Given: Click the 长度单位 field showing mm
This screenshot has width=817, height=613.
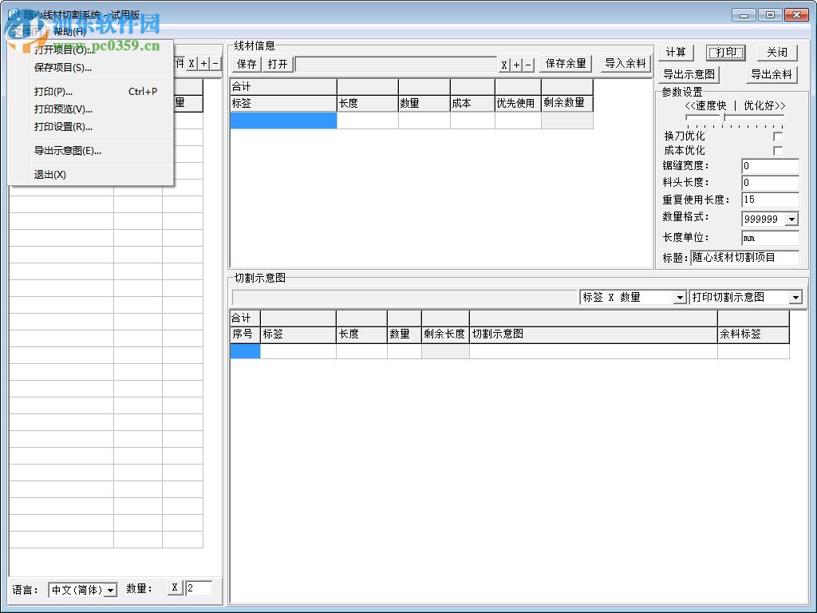Looking at the screenshot, I should tap(770, 238).
